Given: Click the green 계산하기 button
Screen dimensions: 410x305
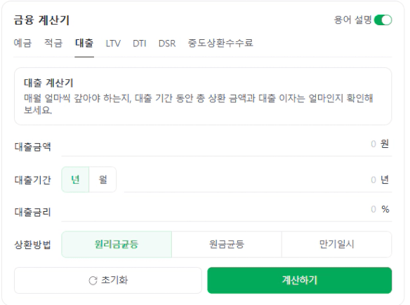Looking at the screenshot, I should (x=300, y=280).
